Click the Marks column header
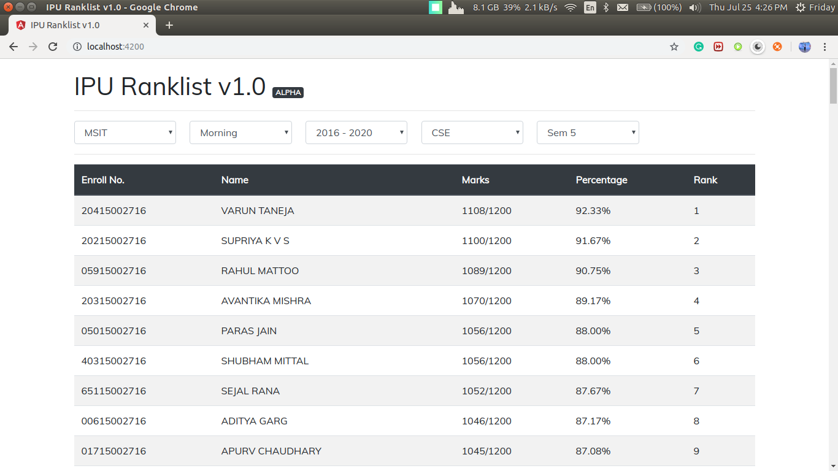Screen dimensions: 838x471 point(475,180)
